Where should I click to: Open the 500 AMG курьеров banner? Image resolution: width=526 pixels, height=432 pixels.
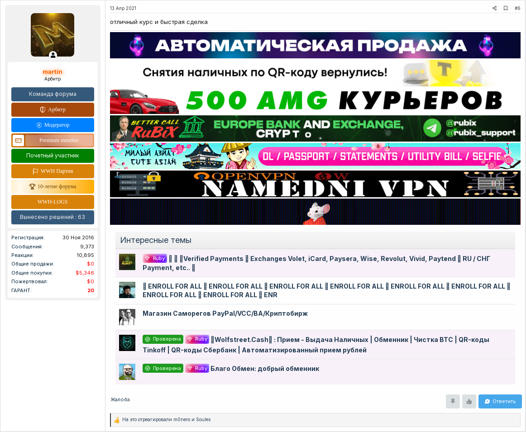pos(315,100)
